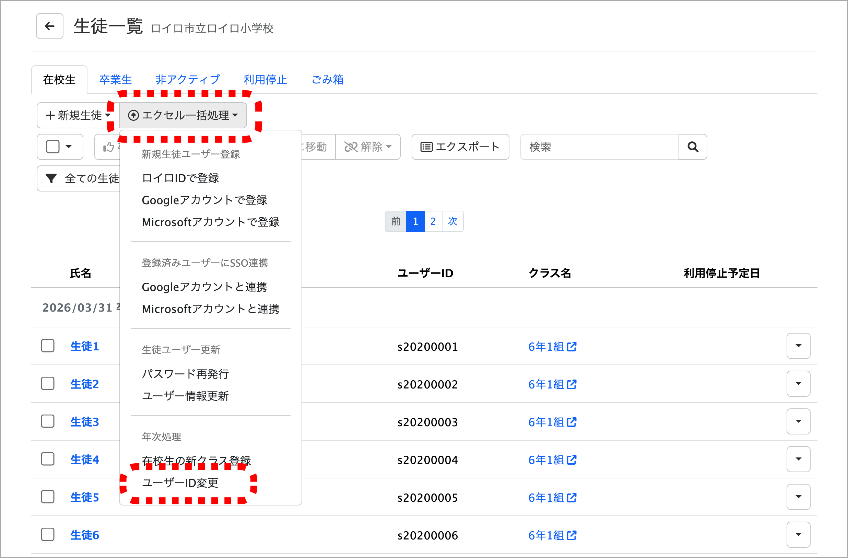Go to page 2 of pagination

coord(433,221)
